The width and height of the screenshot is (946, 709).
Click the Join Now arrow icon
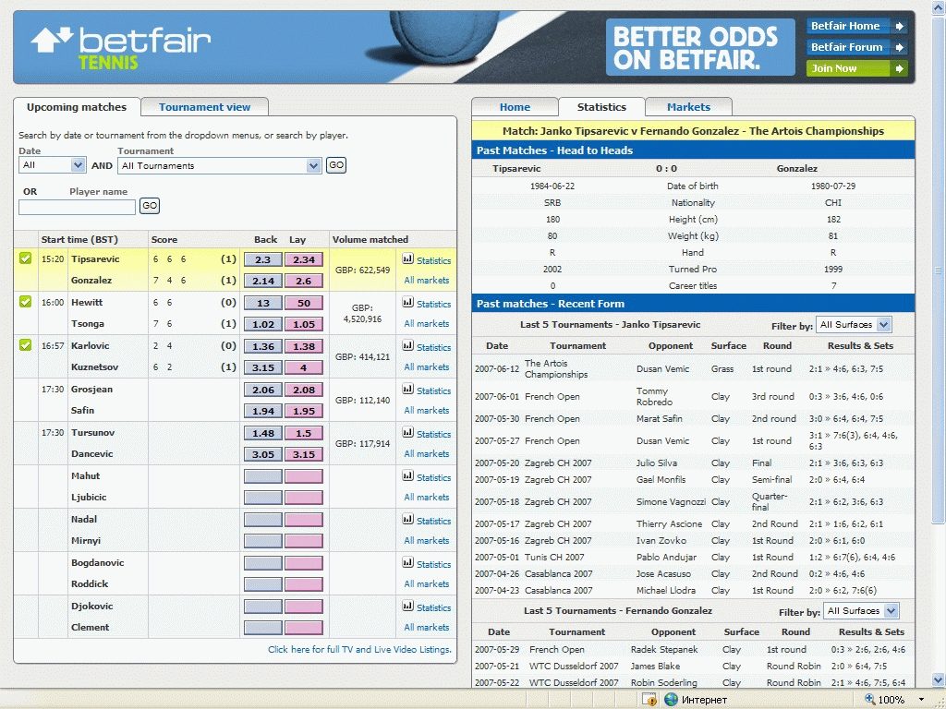click(900, 68)
